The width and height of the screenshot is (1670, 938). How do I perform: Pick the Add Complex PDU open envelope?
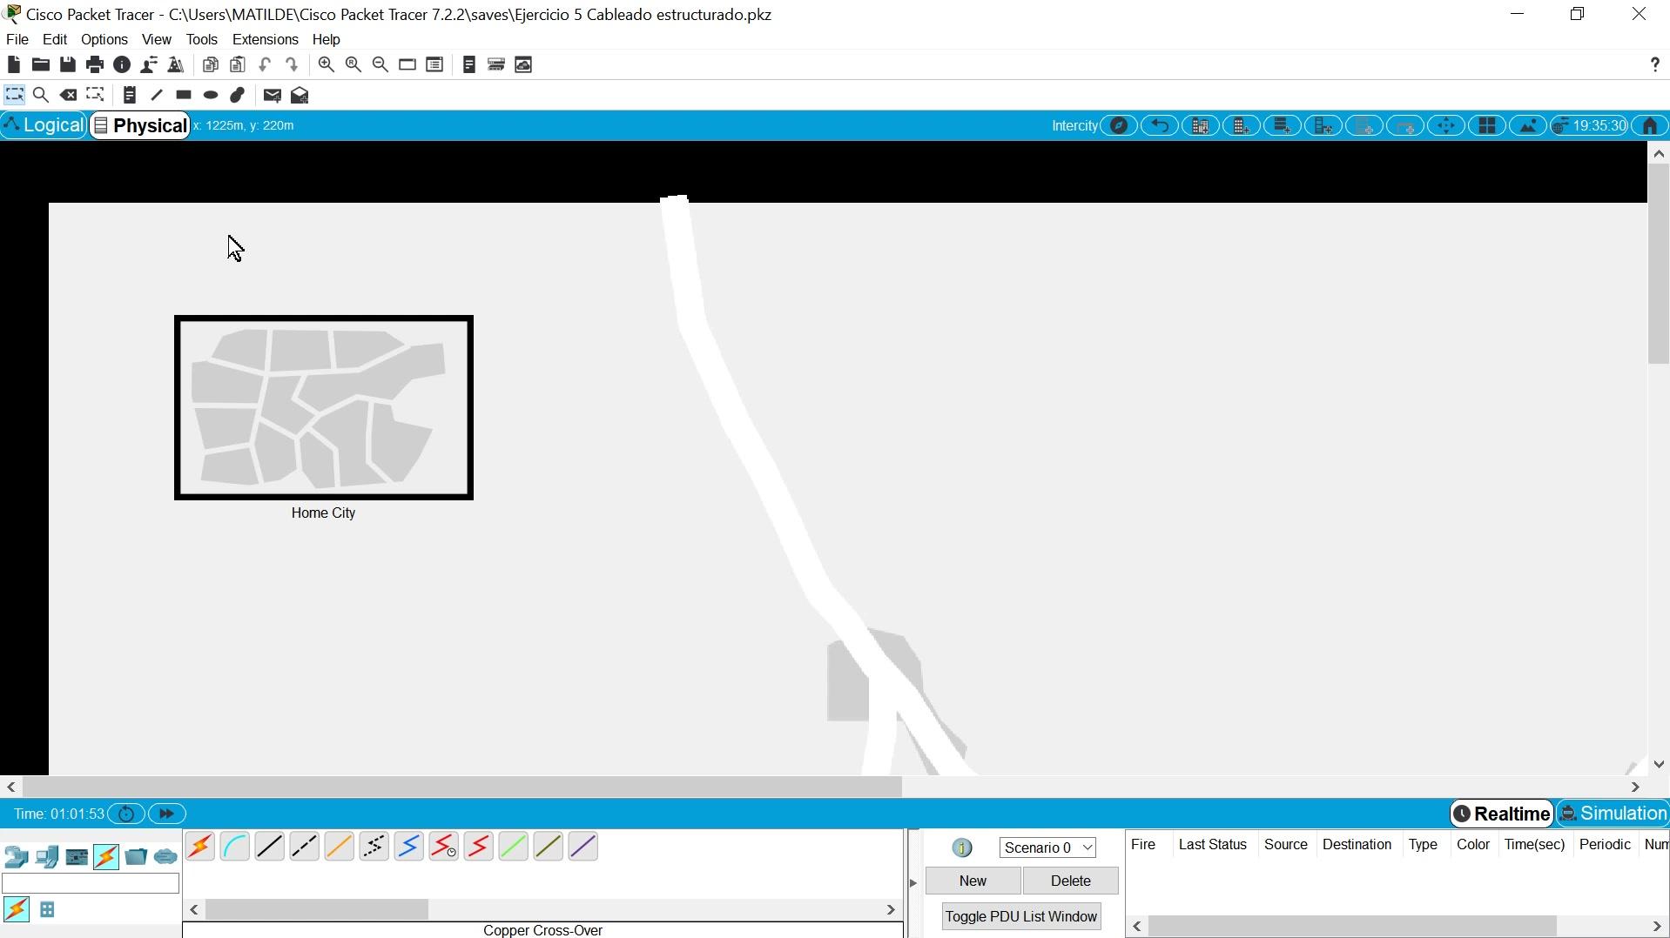300,96
